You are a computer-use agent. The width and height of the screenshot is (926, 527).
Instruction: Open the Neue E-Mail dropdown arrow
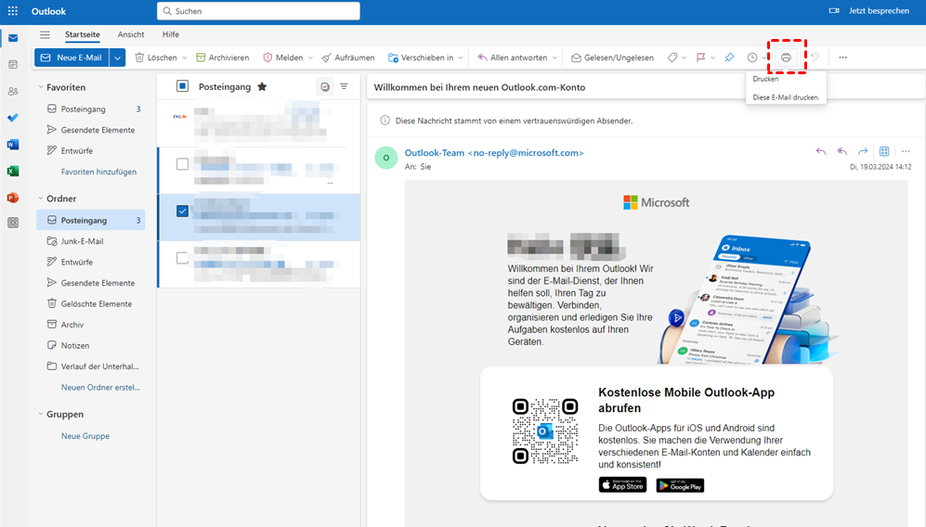[118, 58]
